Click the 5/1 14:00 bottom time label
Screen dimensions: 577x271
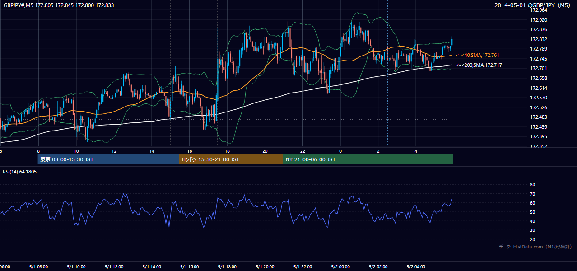click(x=152, y=267)
